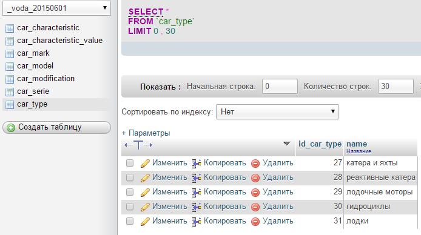Check the row checkbox for лодки
Viewport: 421px width, 235px height.
[x=130, y=221]
